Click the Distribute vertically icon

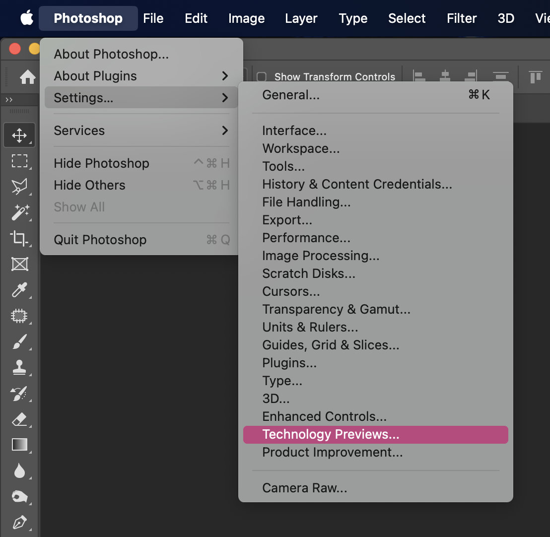coord(500,76)
